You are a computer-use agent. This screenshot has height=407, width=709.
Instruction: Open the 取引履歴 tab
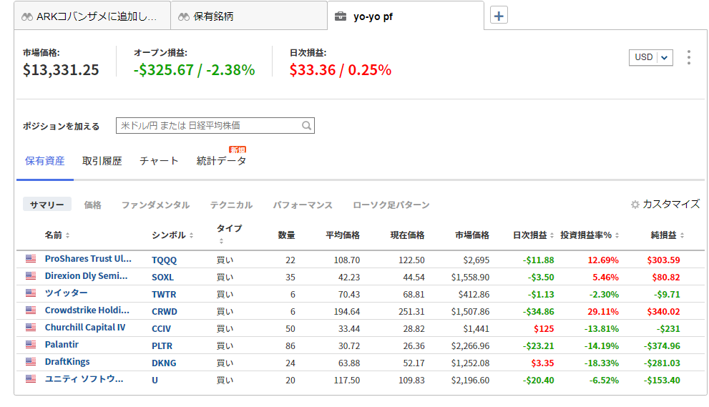pyautogui.click(x=102, y=161)
